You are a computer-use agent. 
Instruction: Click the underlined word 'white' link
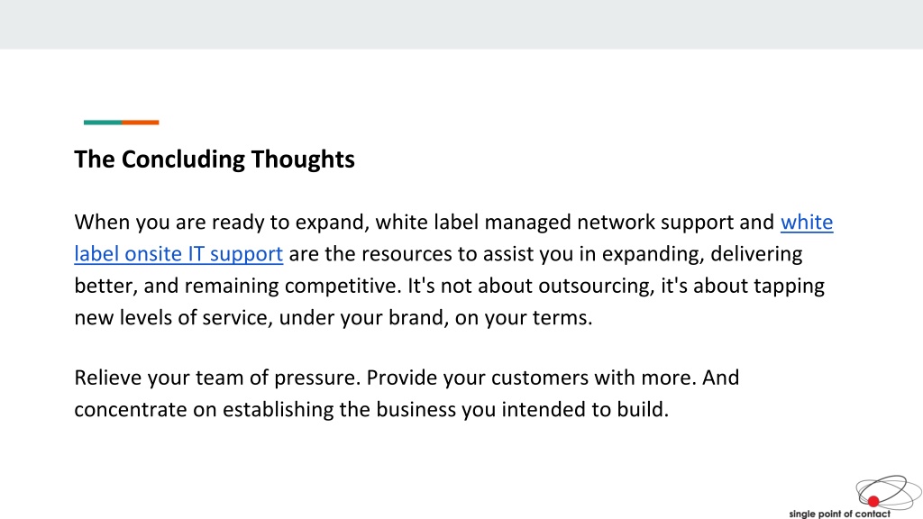click(x=807, y=223)
